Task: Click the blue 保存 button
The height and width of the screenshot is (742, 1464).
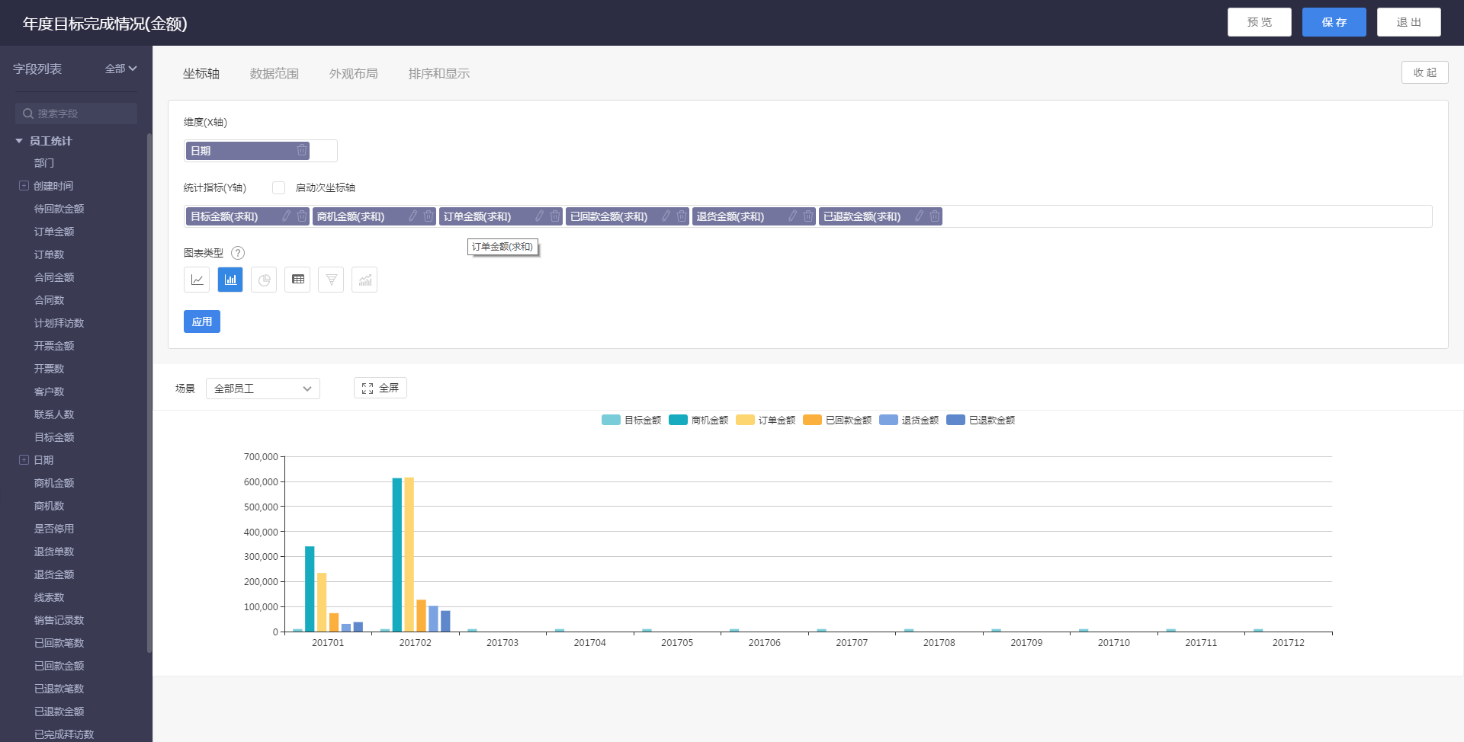Action: [1334, 22]
